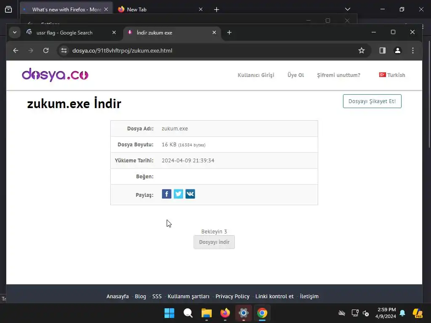This screenshot has width=431, height=323.
Task: Click upload date 2024-04-09 21:39:34
Action: (x=188, y=160)
